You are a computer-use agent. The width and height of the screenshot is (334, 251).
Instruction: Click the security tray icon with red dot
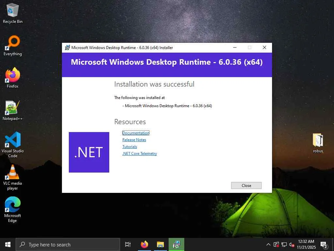pos(276,244)
